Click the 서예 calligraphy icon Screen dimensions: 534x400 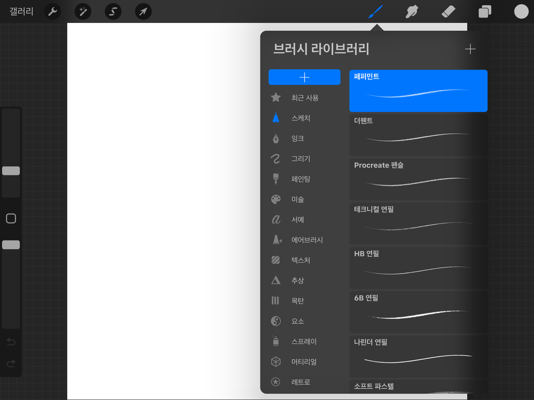(276, 220)
